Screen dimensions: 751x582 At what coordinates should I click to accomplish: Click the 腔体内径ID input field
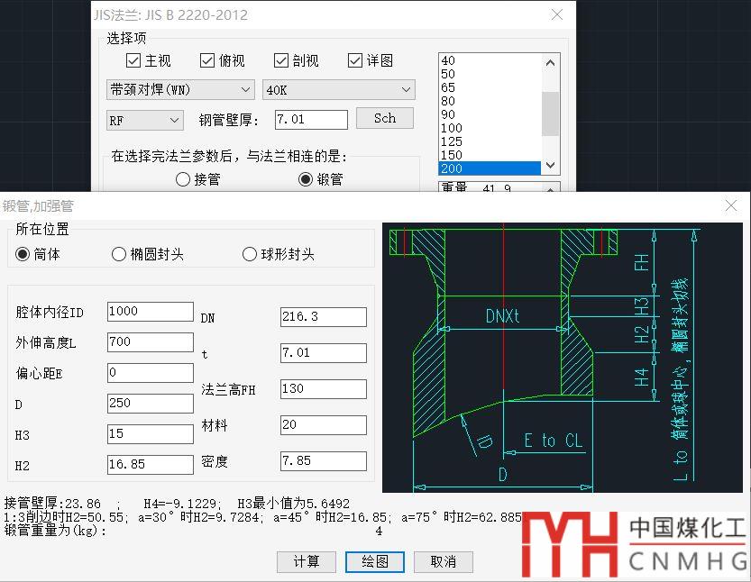[x=150, y=312]
